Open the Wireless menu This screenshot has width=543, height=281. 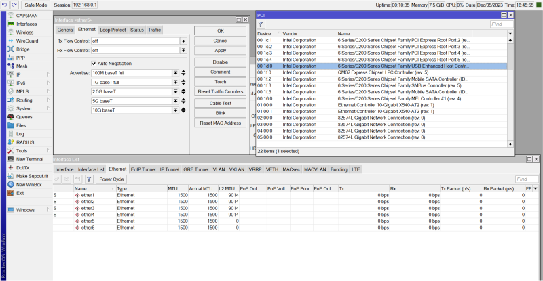click(x=24, y=33)
